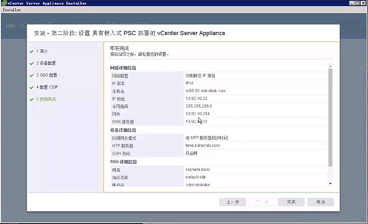Select gateway value 10.92.10.254
The width and height of the screenshot is (368, 224).
pos(197,113)
